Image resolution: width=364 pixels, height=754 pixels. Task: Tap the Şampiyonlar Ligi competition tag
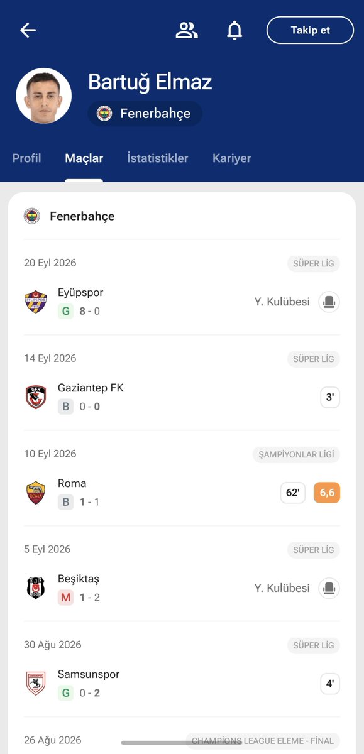pos(296,454)
